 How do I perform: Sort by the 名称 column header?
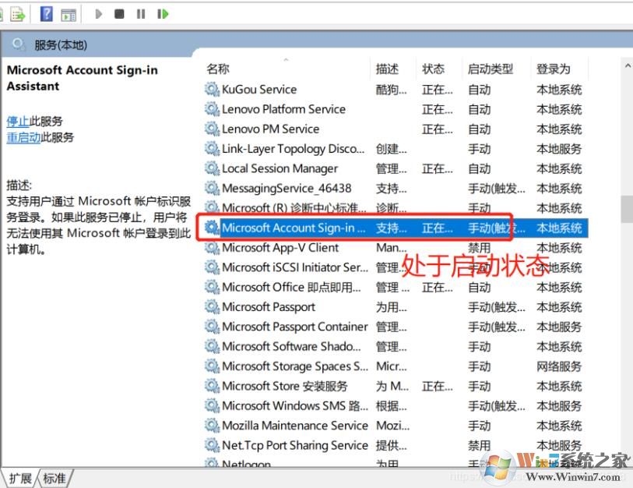click(x=218, y=69)
